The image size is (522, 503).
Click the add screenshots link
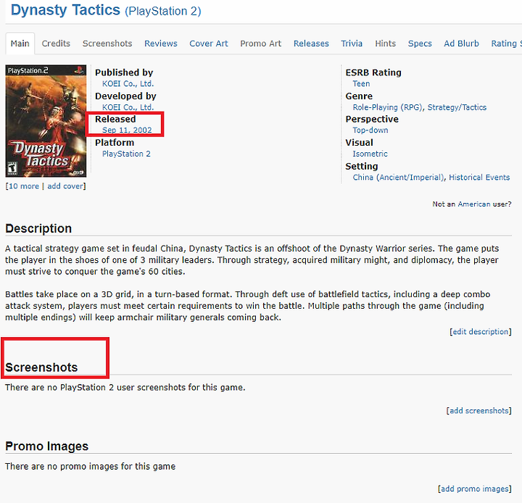click(479, 411)
